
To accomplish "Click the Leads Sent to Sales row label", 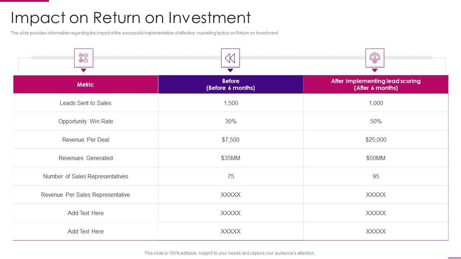I will [x=85, y=103].
